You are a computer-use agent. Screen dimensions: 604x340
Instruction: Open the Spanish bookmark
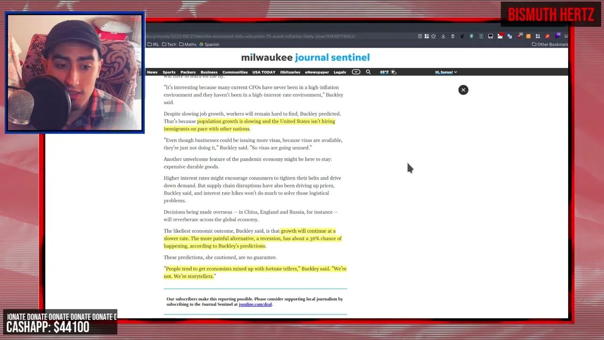(x=209, y=44)
